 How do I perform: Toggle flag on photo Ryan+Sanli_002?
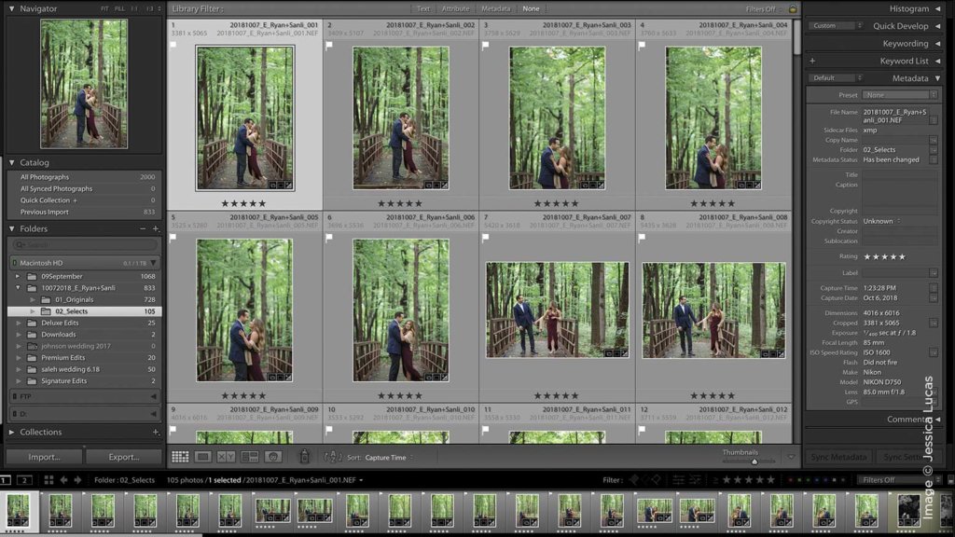[329, 45]
